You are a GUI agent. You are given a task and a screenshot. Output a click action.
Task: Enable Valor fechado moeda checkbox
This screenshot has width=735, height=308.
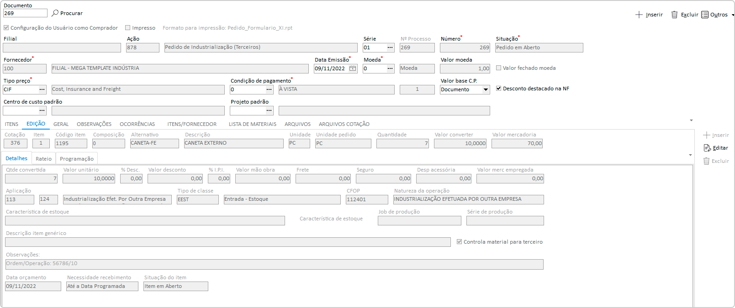click(x=499, y=68)
